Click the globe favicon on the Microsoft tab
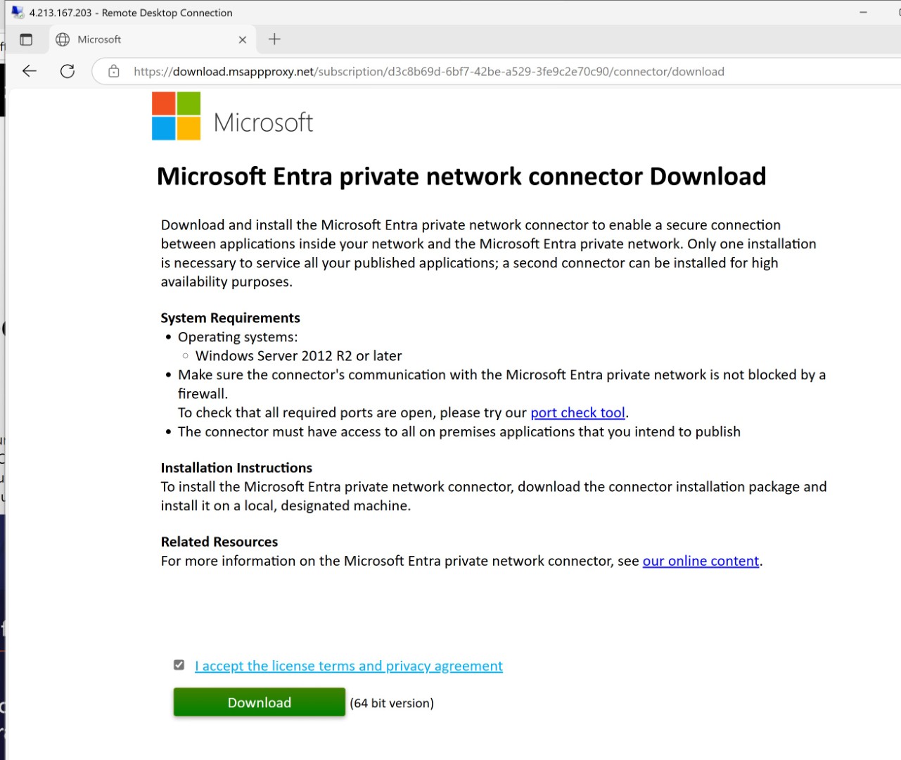 (63, 39)
